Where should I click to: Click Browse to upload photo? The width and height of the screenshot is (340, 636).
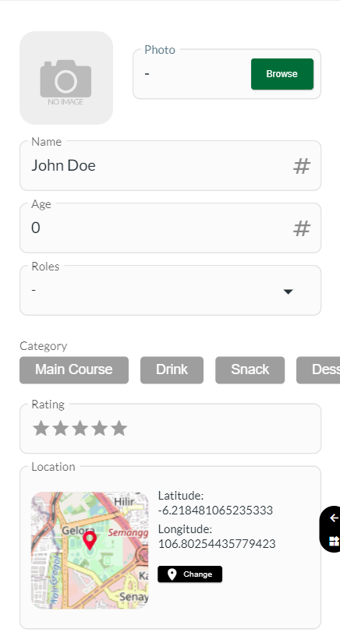pyautogui.click(x=282, y=74)
